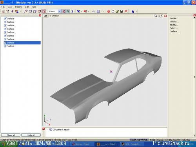Open the viewport Display menu label
Image resolution: width=196 pixels, height=147 pixels.
pyautogui.click(x=55, y=16)
